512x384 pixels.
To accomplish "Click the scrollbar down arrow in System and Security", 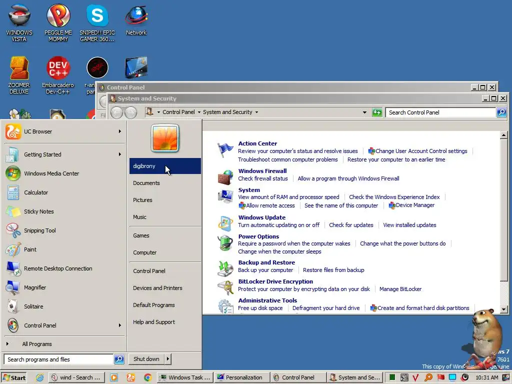I will pos(503,309).
